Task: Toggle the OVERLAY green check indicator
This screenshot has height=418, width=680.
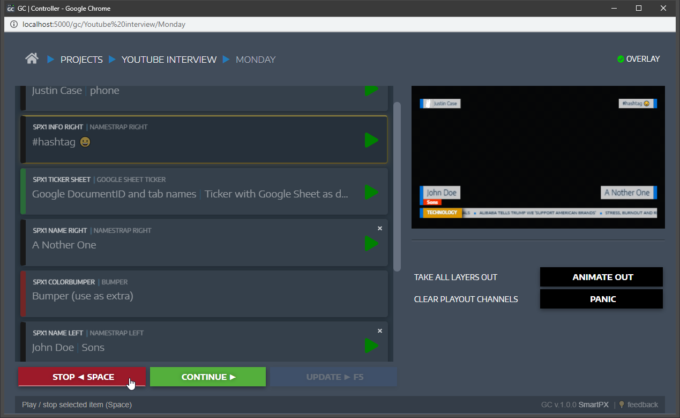Action: click(621, 59)
